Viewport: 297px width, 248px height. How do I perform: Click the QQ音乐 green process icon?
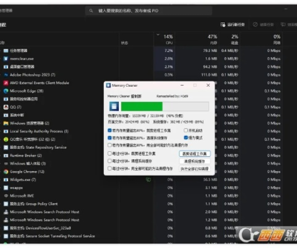tap(6, 139)
